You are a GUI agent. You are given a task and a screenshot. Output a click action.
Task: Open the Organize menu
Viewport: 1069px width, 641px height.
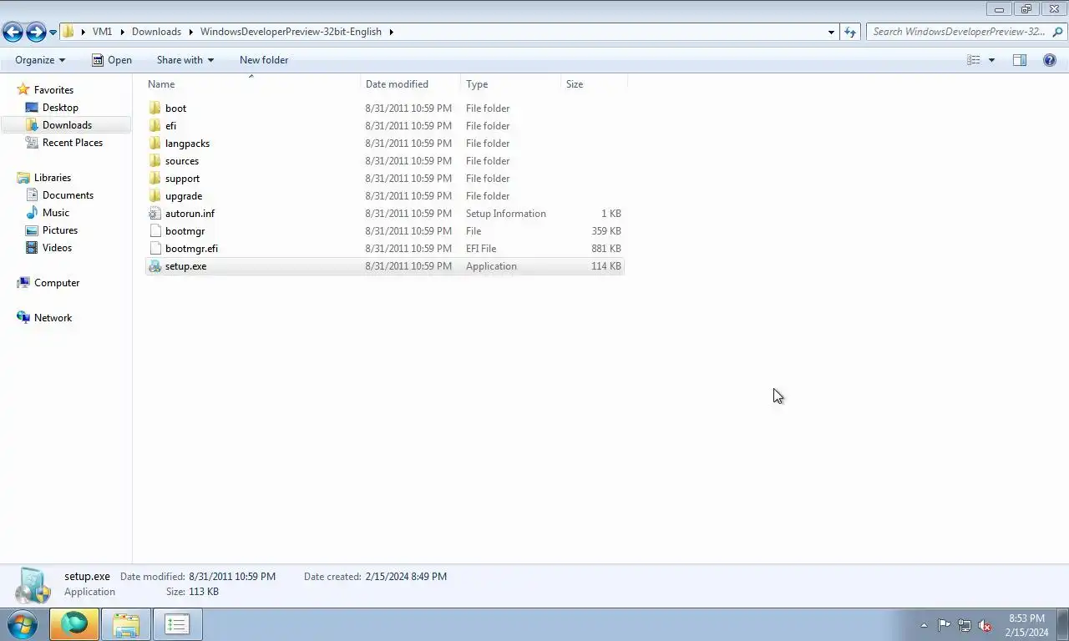40,60
